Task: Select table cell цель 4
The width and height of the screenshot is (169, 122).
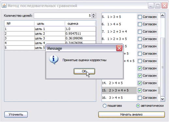Action: pos(50,43)
